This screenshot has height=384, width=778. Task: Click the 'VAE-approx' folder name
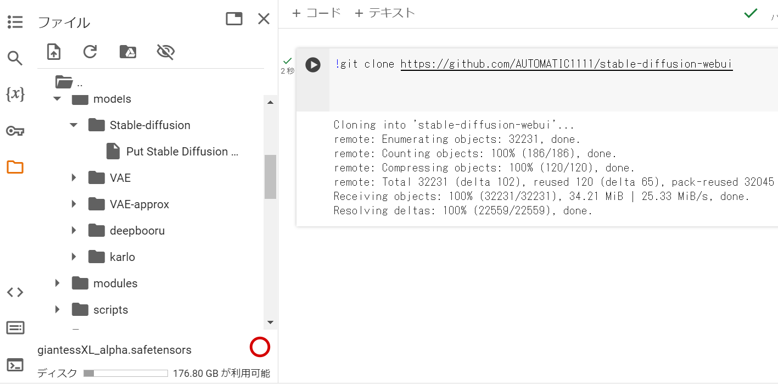[x=139, y=204]
